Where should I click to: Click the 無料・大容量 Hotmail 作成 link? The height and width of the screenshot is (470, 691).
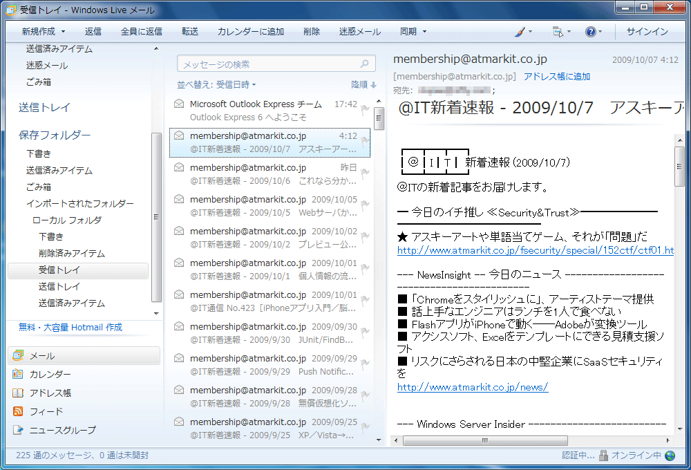tap(70, 327)
